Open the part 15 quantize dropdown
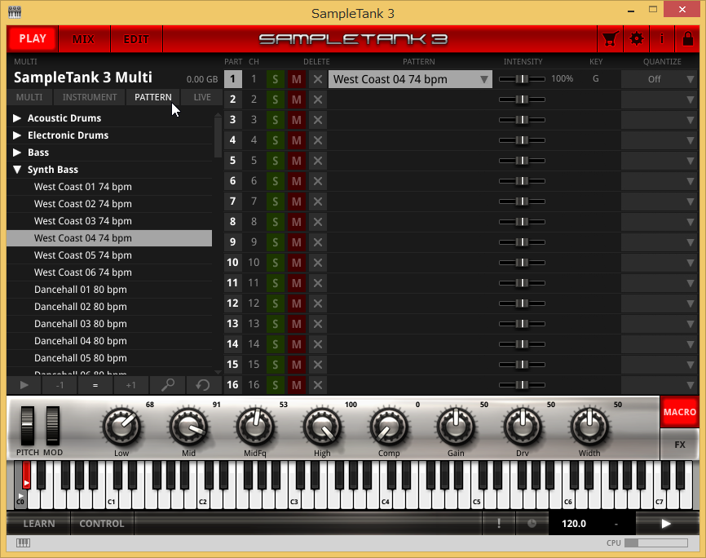The width and height of the screenshot is (706, 558). pos(660,365)
